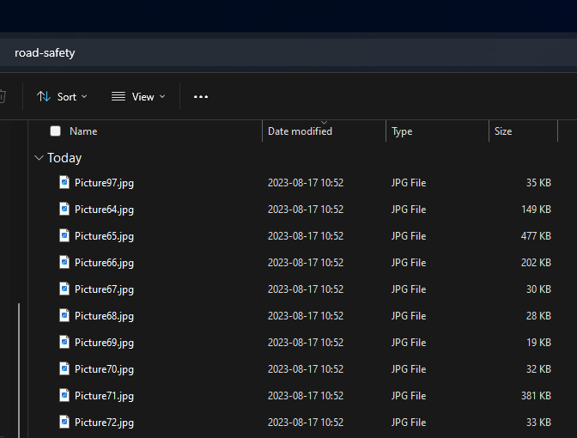The height and width of the screenshot is (438, 577).
Task: Select file name Picture65.jpg
Action: pos(104,236)
